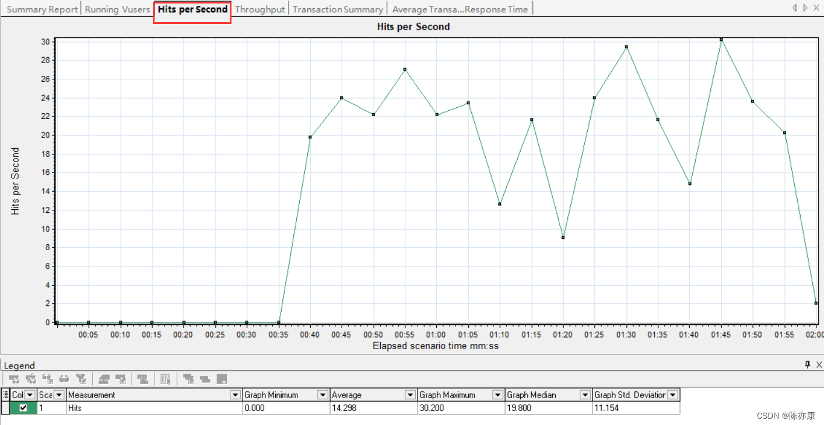This screenshot has width=824, height=425.
Task: Open the Col column dropdown
Action: (x=30, y=395)
